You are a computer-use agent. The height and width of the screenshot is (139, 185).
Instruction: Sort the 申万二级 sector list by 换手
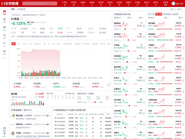[181, 18]
